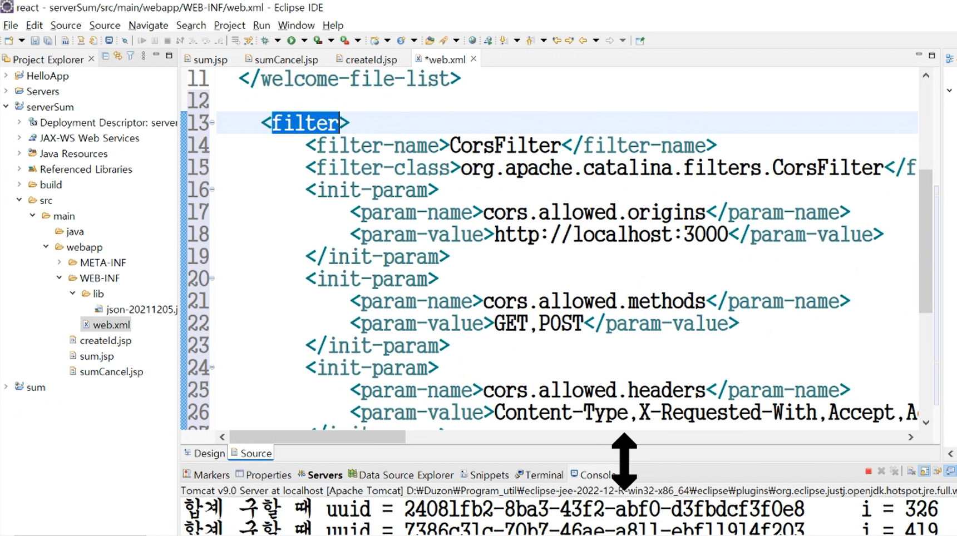
Task: Open the File menu
Action: pyautogui.click(x=11, y=25)
